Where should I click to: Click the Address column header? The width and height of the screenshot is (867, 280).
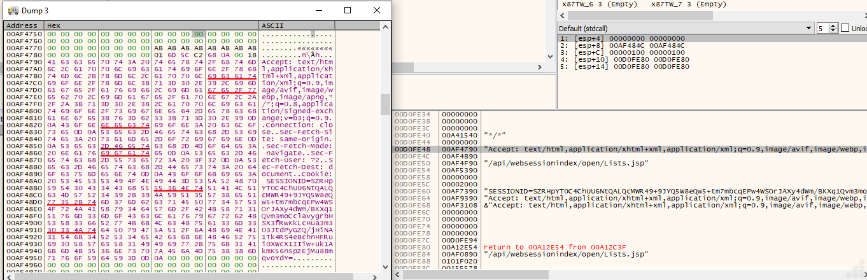coord(23,25)
